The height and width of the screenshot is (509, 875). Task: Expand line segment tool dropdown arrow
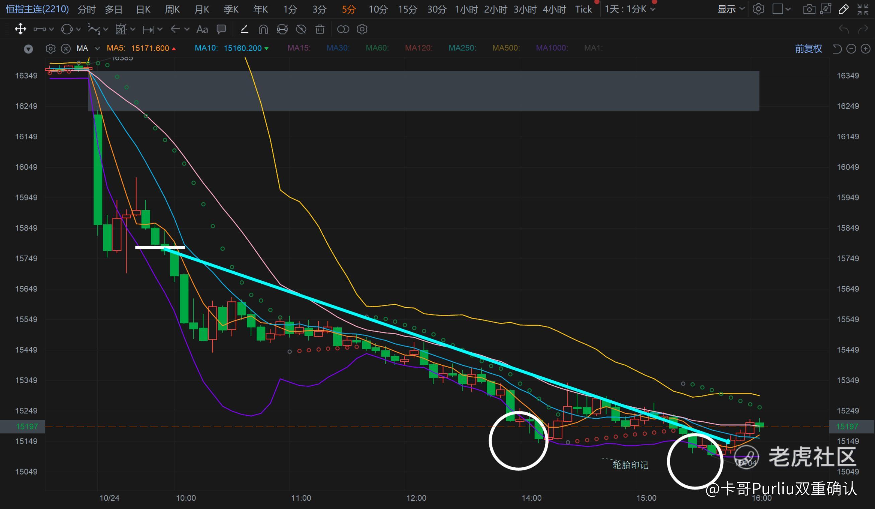click(52, 29)
